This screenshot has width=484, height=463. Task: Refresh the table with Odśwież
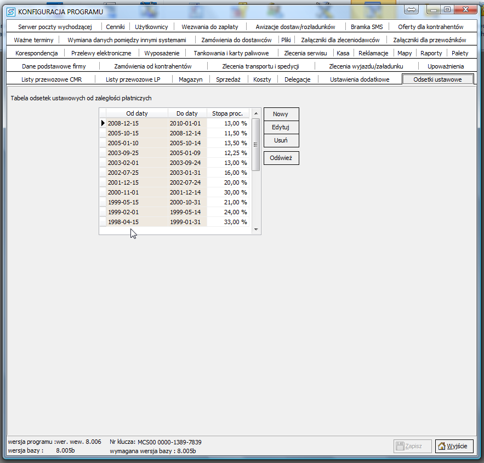(x=281, y=158)
